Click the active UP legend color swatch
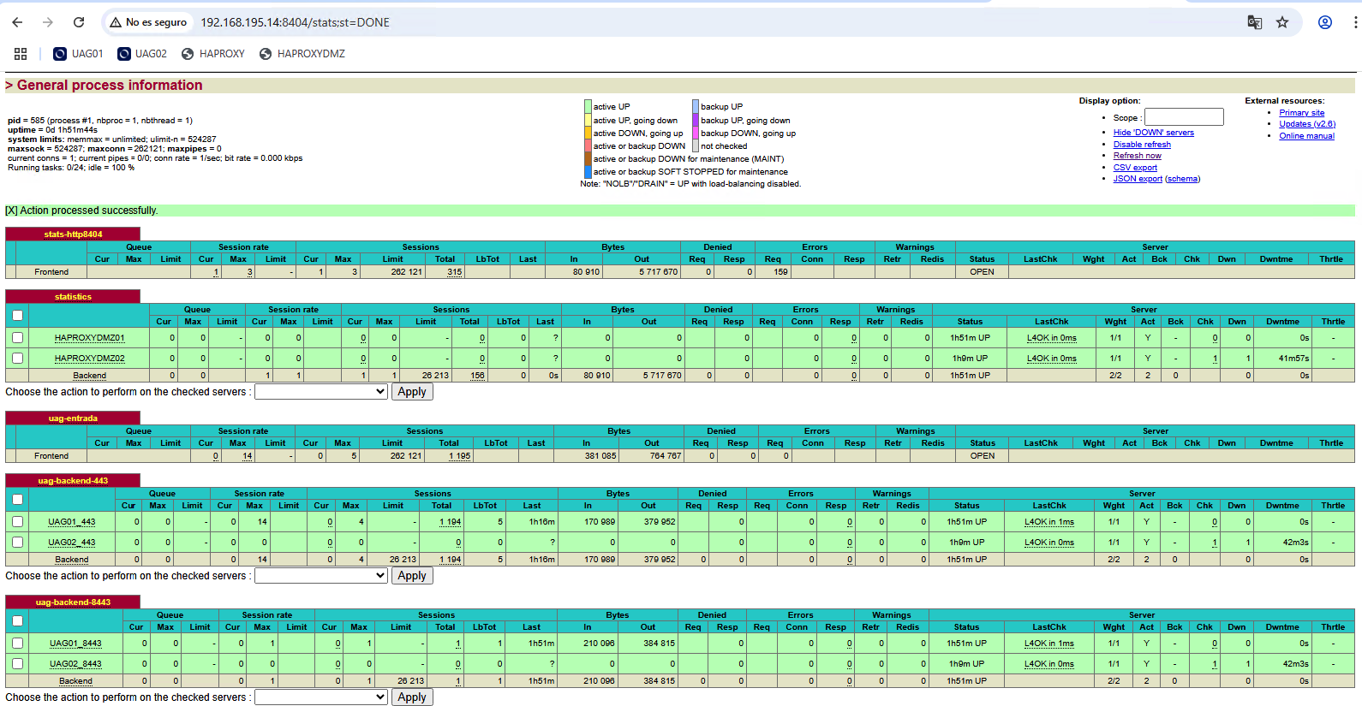The image size is (1362, 706). 588,107
